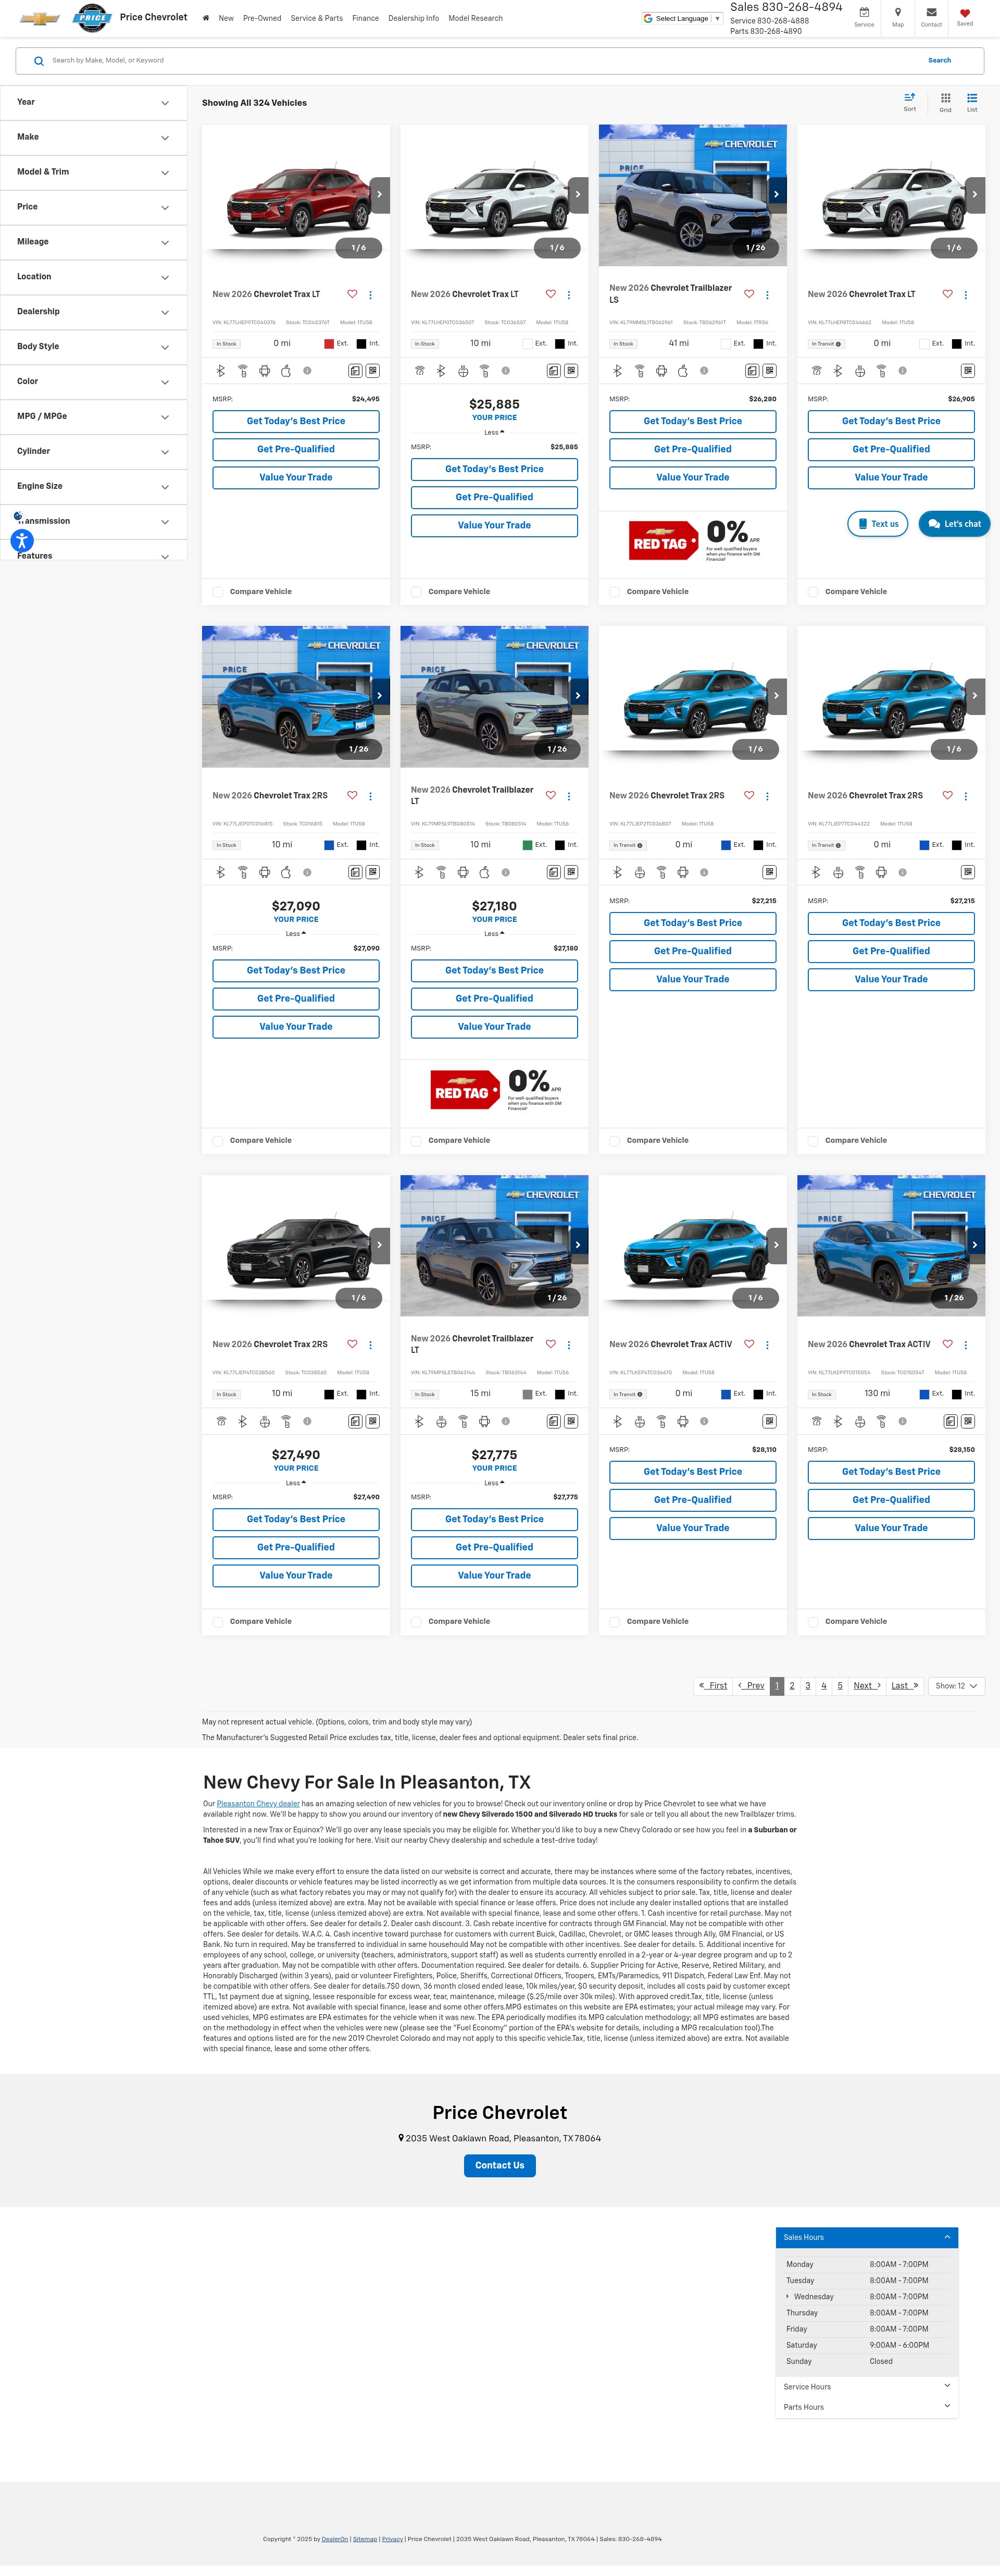Viewport: 1000px width, 2576px height.
Task: Click exterior color swatch on $27,090 Trax 2RS
Action: (329, 845)
